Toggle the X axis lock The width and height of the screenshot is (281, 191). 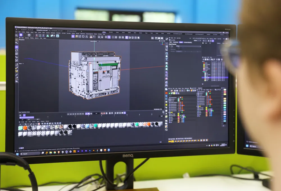(x=37, y=36)
